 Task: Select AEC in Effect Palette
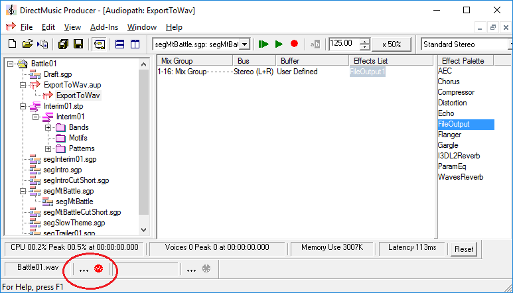coord(445,71)
